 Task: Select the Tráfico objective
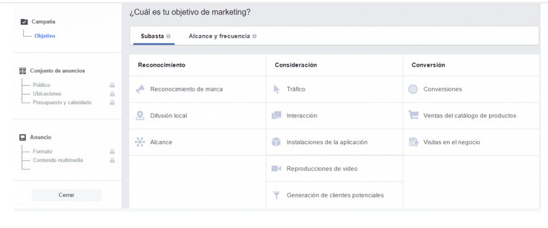(334, 89)
